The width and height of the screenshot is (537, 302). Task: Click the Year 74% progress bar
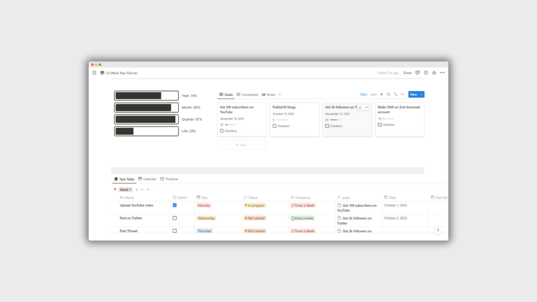click(146, 96)
